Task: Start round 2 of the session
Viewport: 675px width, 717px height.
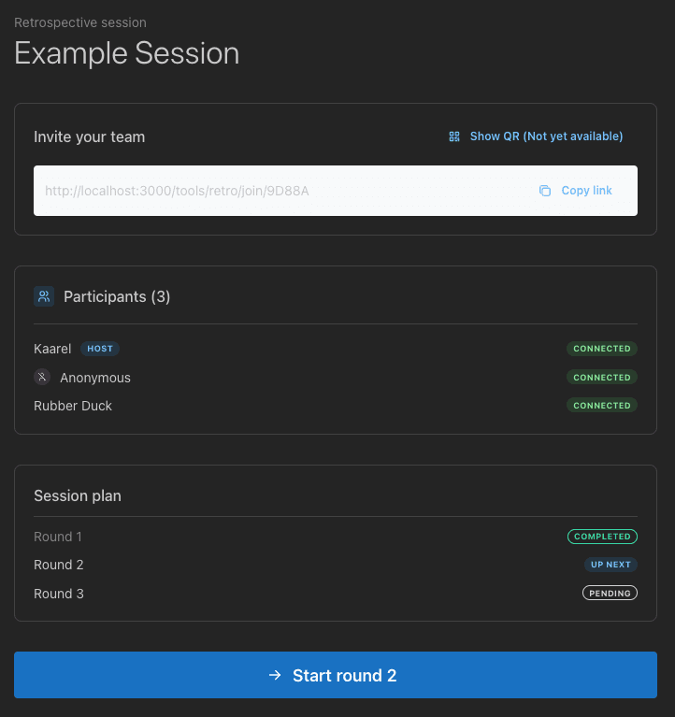Action: 335,675
